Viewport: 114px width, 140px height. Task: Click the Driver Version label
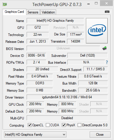coord(15,97)
